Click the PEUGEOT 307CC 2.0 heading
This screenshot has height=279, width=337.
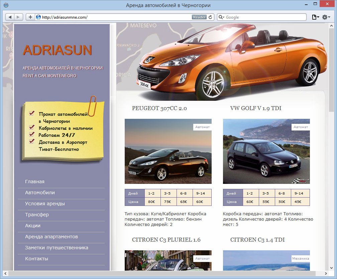pyautogui.click(x=159, y=108)
